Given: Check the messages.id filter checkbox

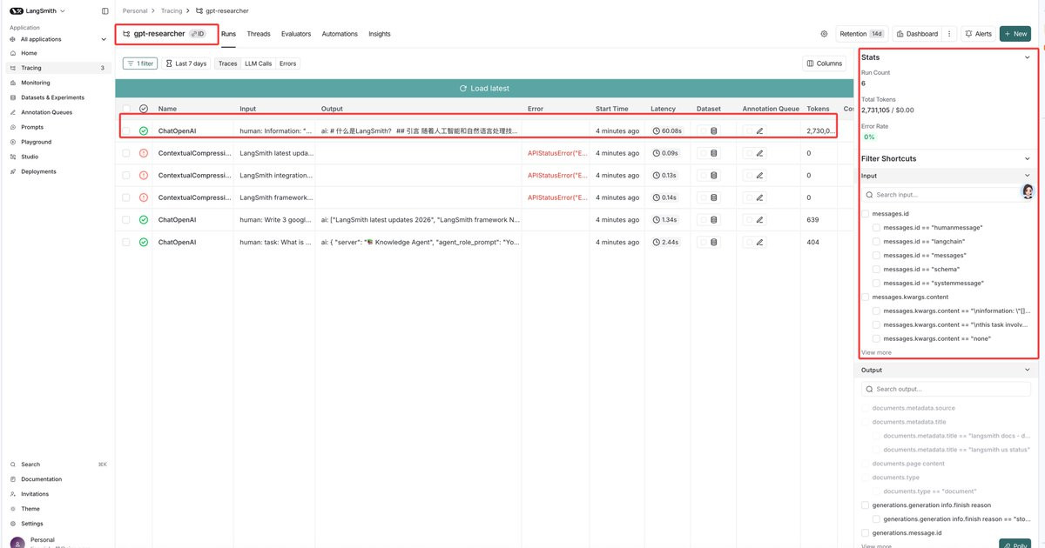Looking at the screenshot, I should pyautogui.click(x=865, y=213).
